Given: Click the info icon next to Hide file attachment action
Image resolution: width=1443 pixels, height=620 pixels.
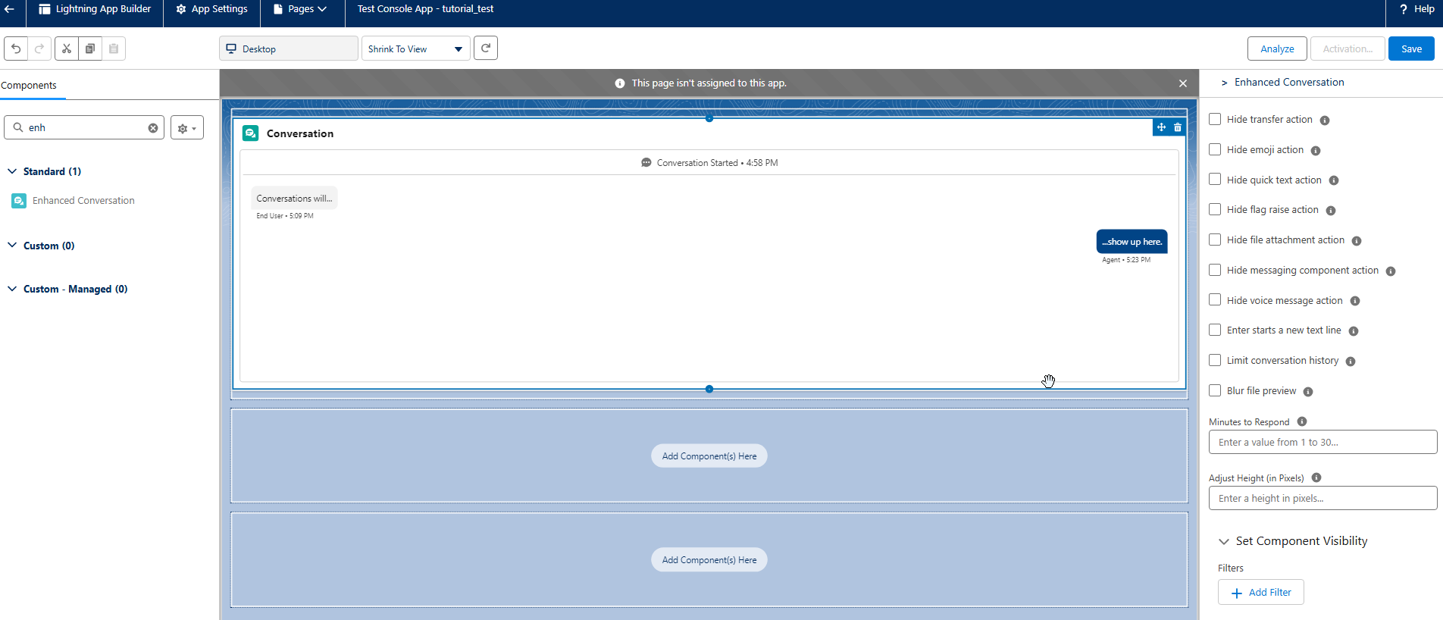Looking at the screenshot, I should (1357, 241).
